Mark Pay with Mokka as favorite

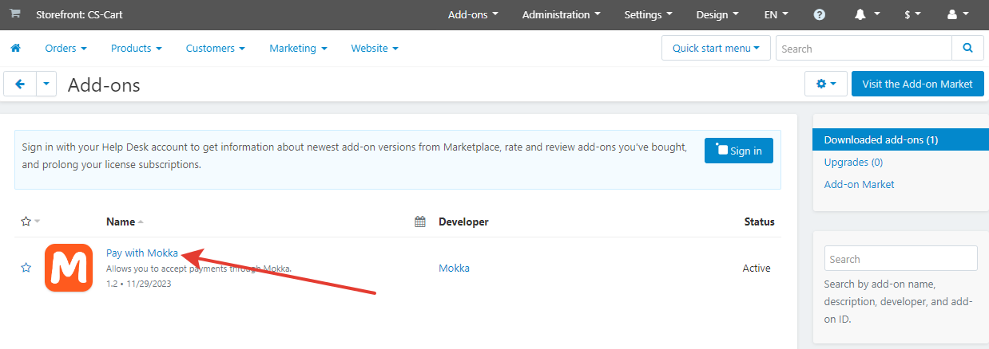point(26,268)
